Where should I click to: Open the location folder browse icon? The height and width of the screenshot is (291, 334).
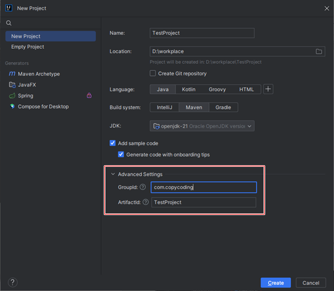point(318,52)
